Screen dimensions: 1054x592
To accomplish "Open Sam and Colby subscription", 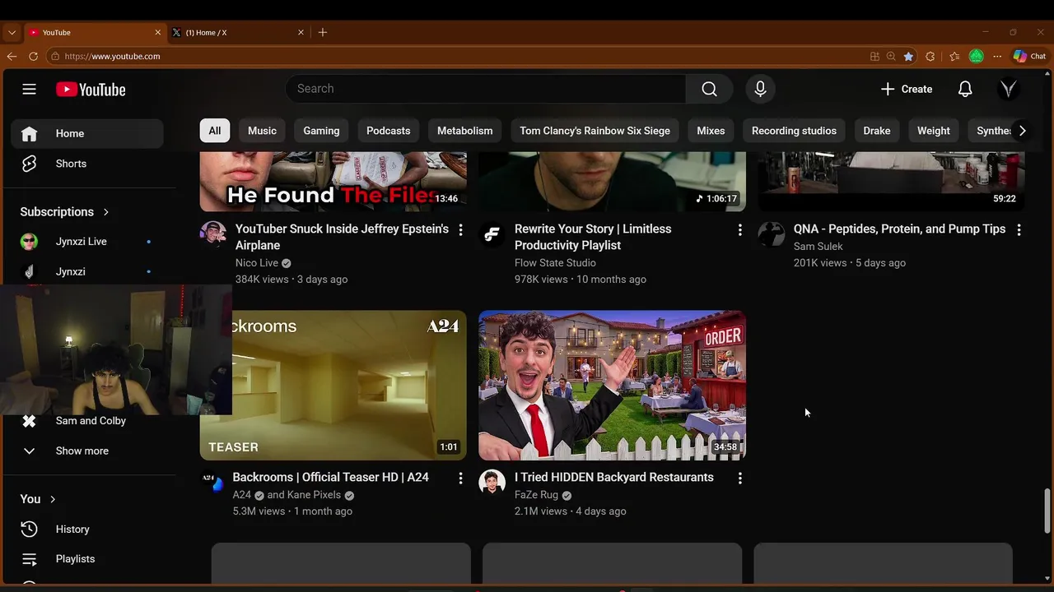I will [x=87, y=421].
